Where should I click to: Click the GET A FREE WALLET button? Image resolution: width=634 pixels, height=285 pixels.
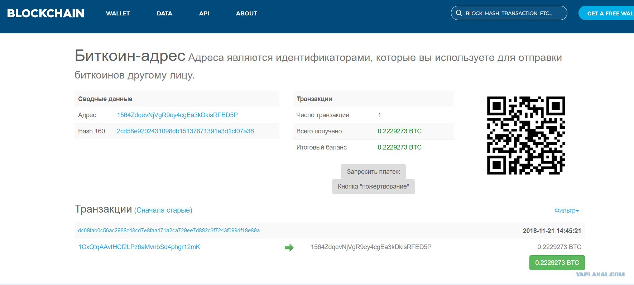point(606,13)
